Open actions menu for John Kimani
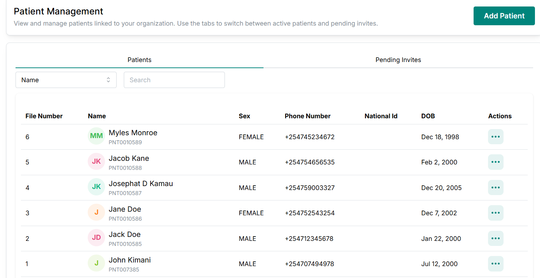Screen dimensions: 540x278 [x=496, y=264]
